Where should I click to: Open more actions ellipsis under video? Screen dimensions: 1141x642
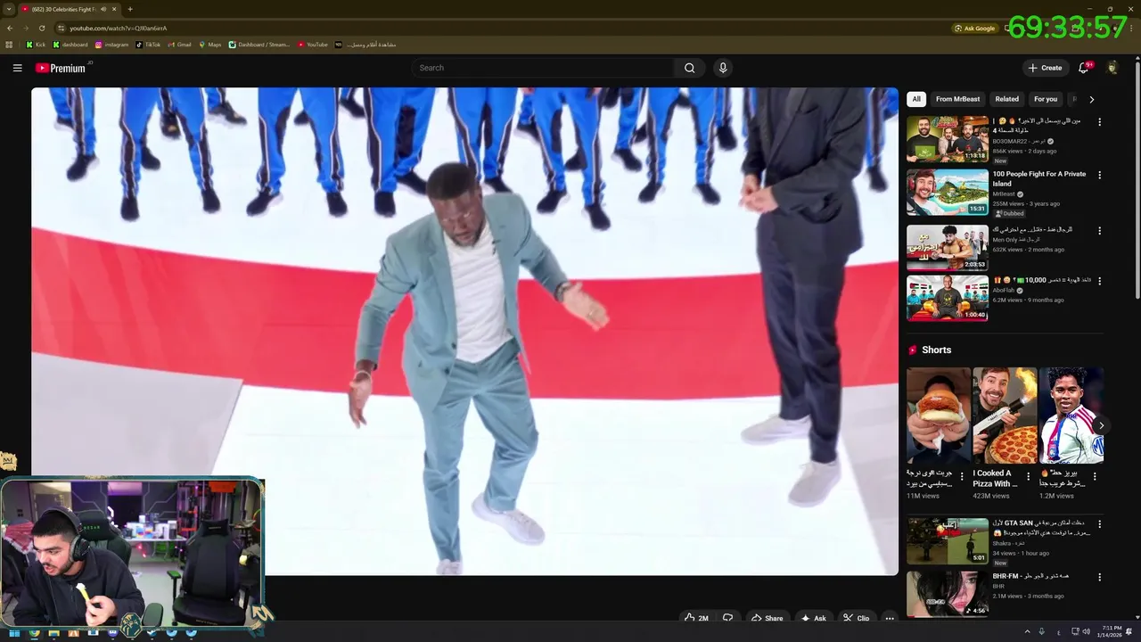tap(889, 618)
